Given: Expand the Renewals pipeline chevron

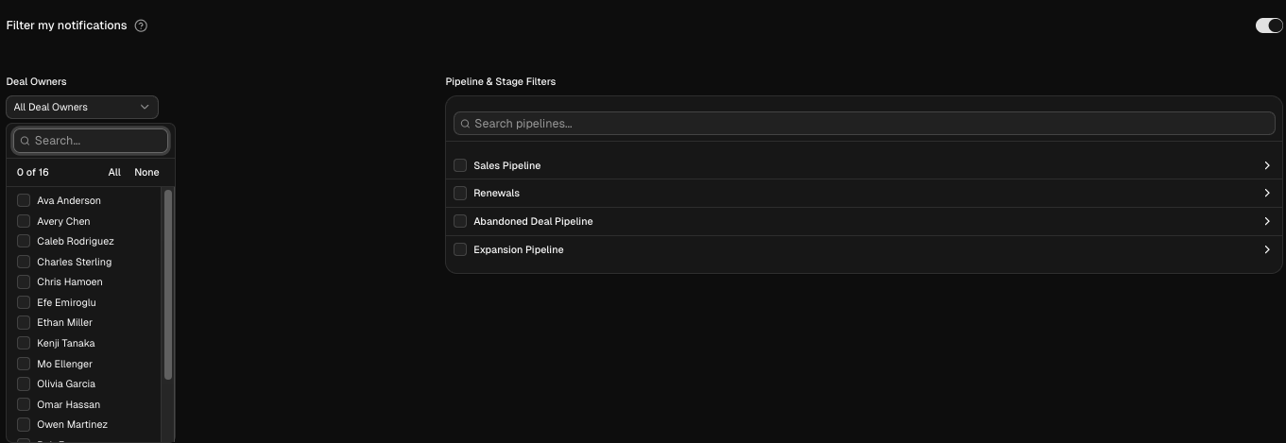Looking at the screenshot, I should click(1267, 193).
